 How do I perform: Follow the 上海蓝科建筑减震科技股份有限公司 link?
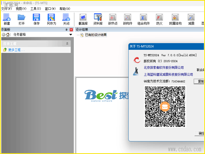(x=168, y=74)
